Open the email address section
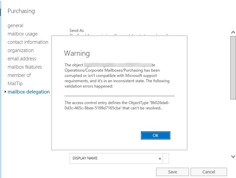 [22, 59]
